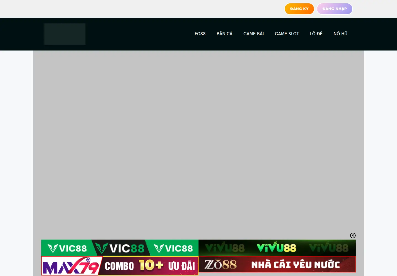Click the MAX79 combo 10+ ưu đãi banner
The height and width of the screenshot is (276, 397).
click(x=120, y=266)
